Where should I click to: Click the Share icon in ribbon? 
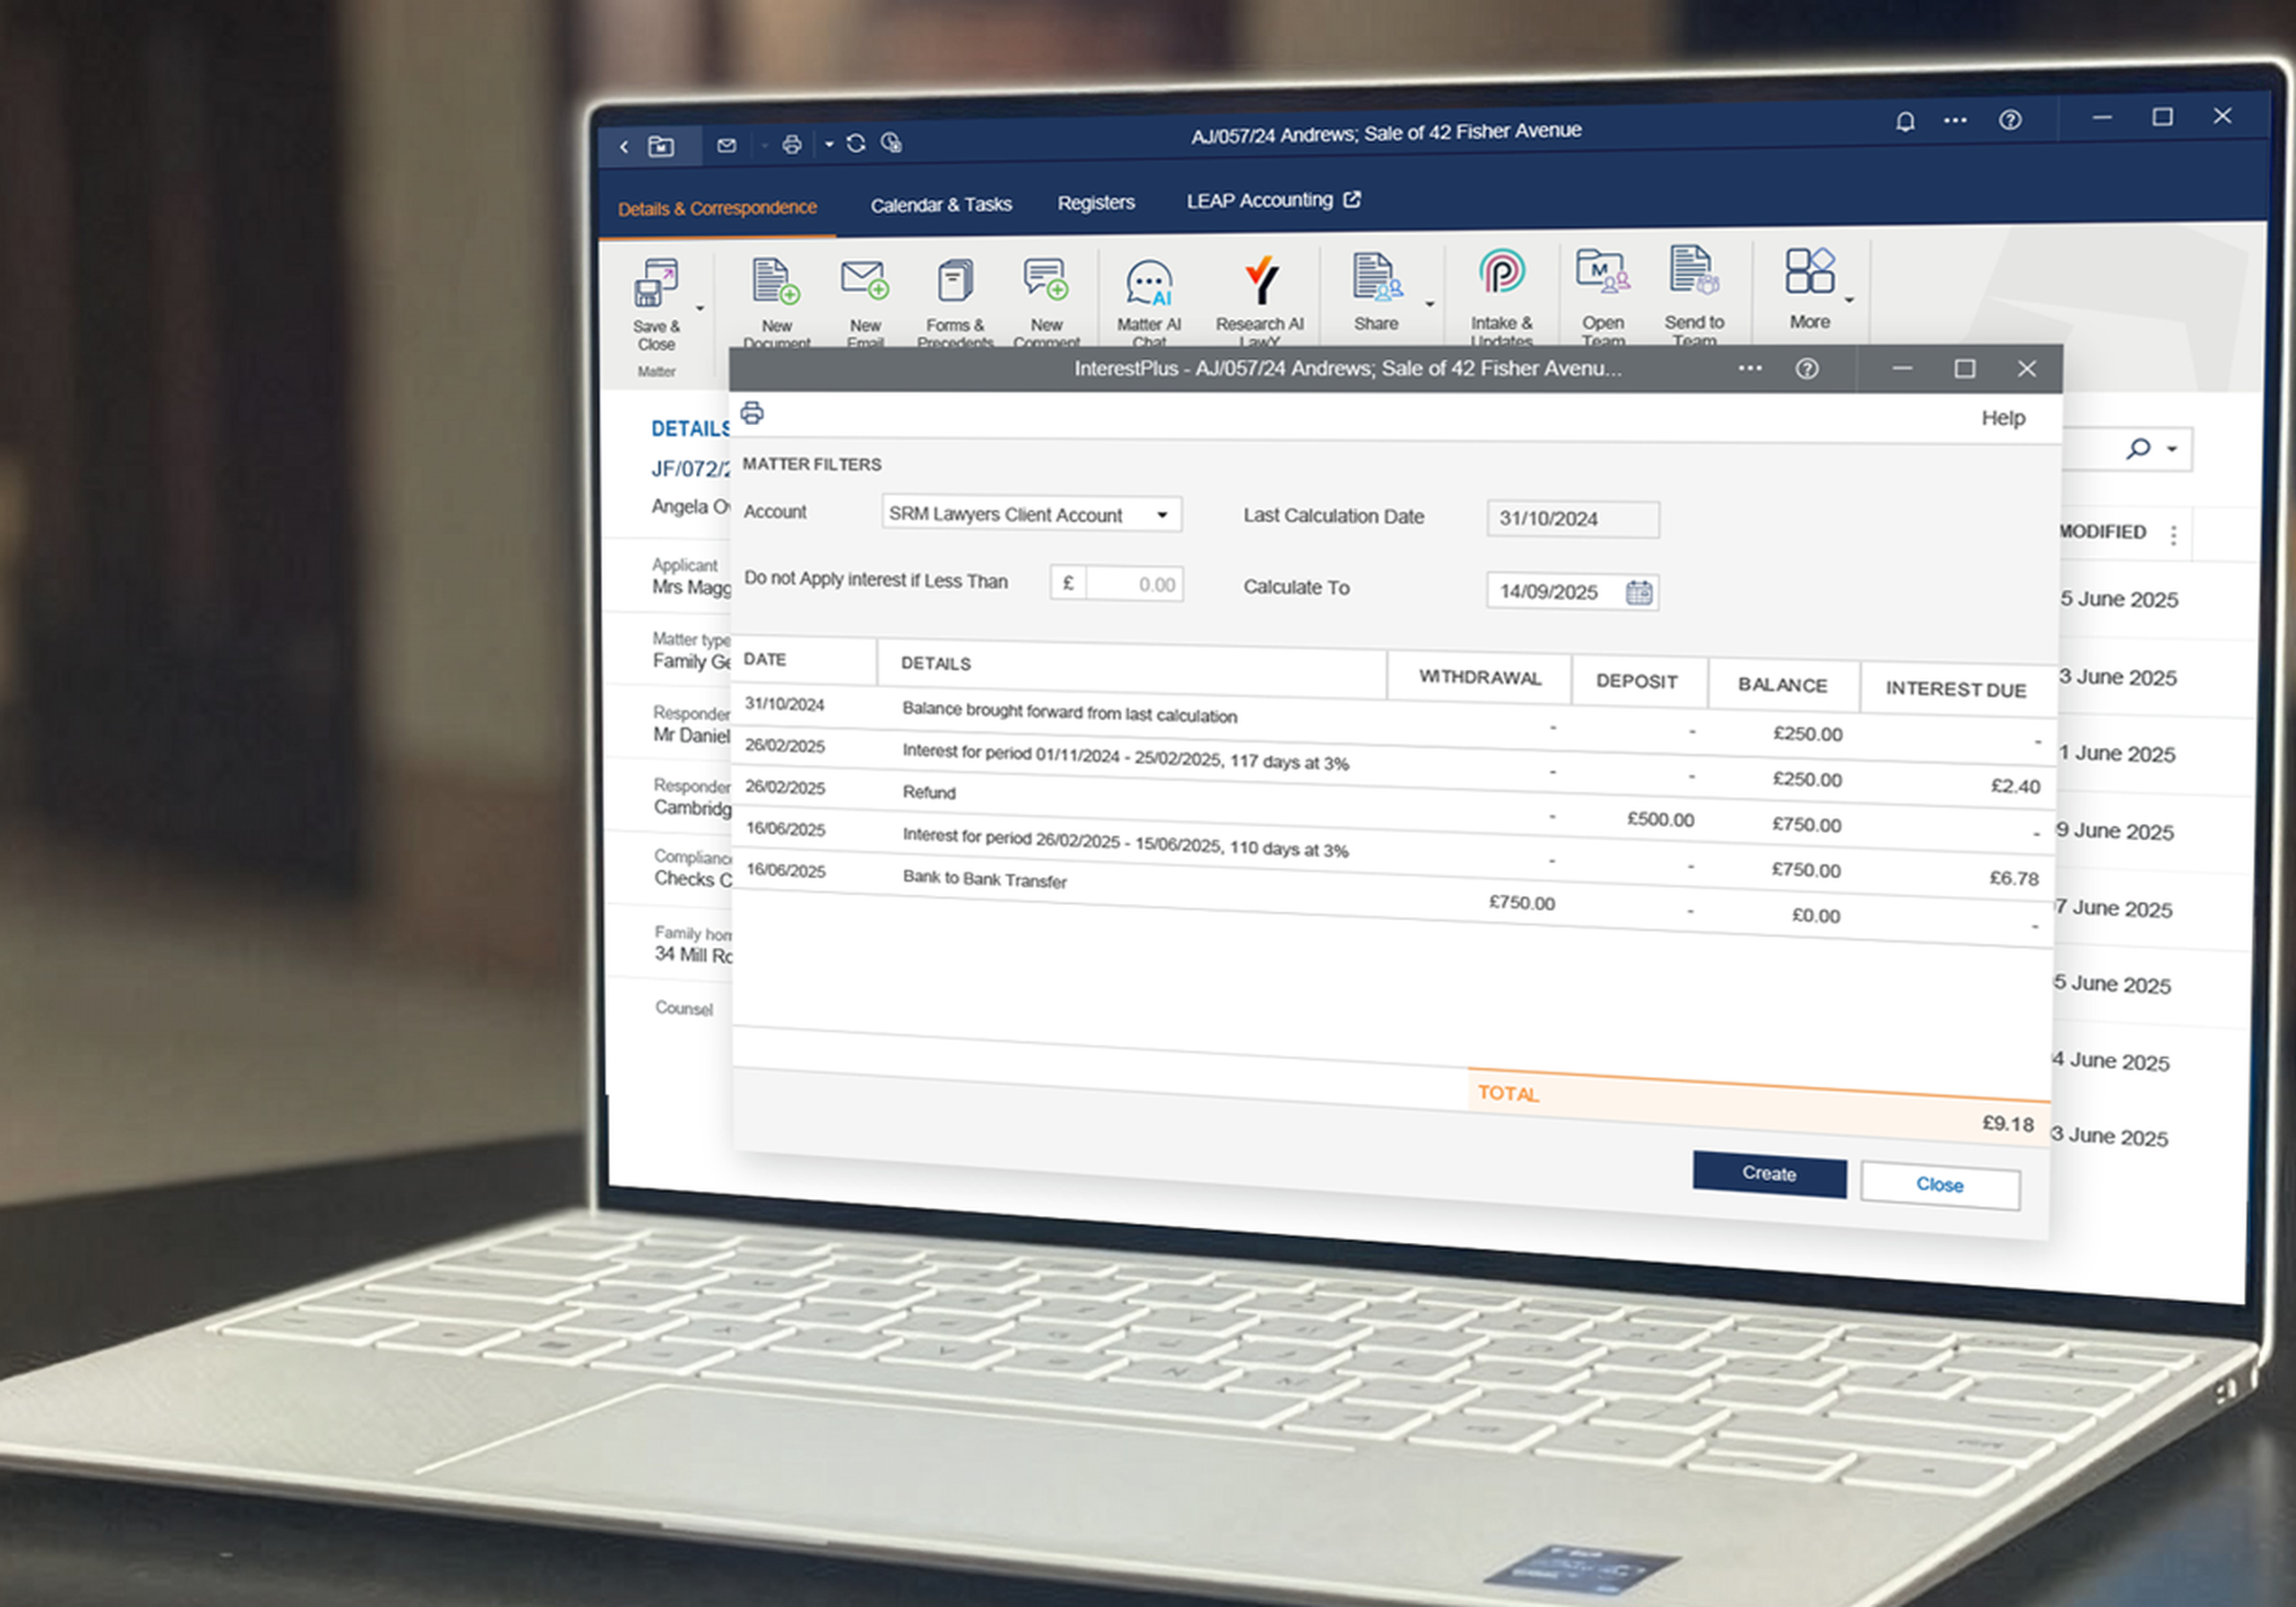1375,278
